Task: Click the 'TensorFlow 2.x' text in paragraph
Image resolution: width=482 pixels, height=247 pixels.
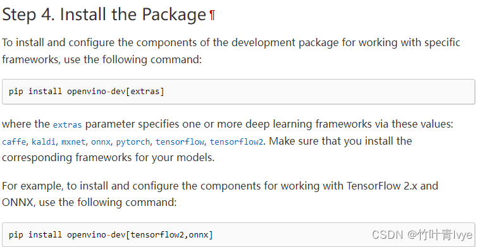Action: point(382,186)
